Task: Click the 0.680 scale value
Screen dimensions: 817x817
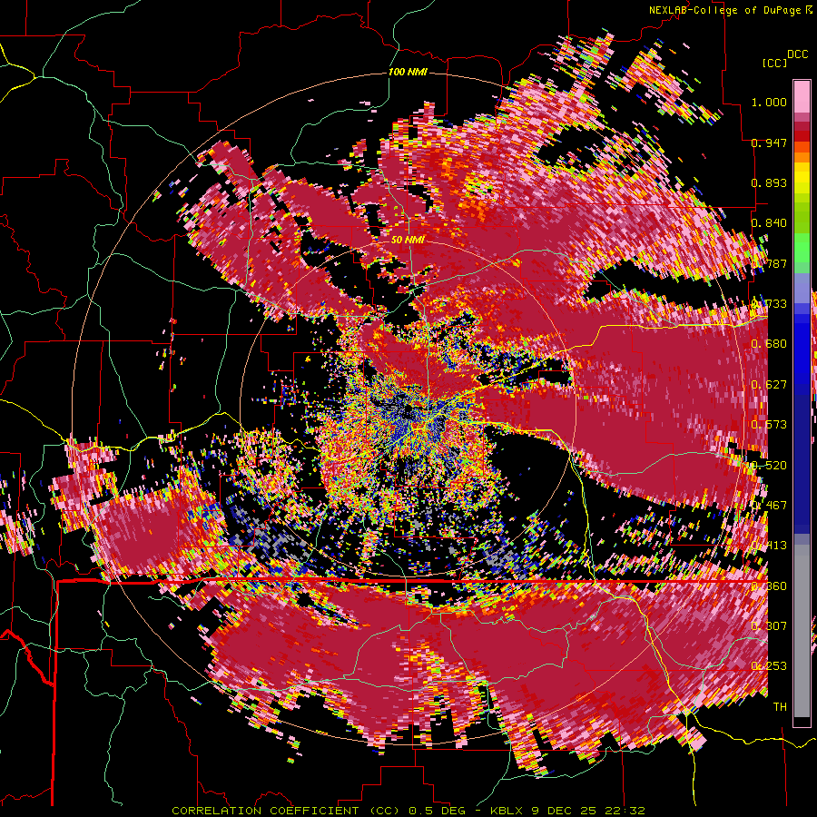Action: (769, 344)
